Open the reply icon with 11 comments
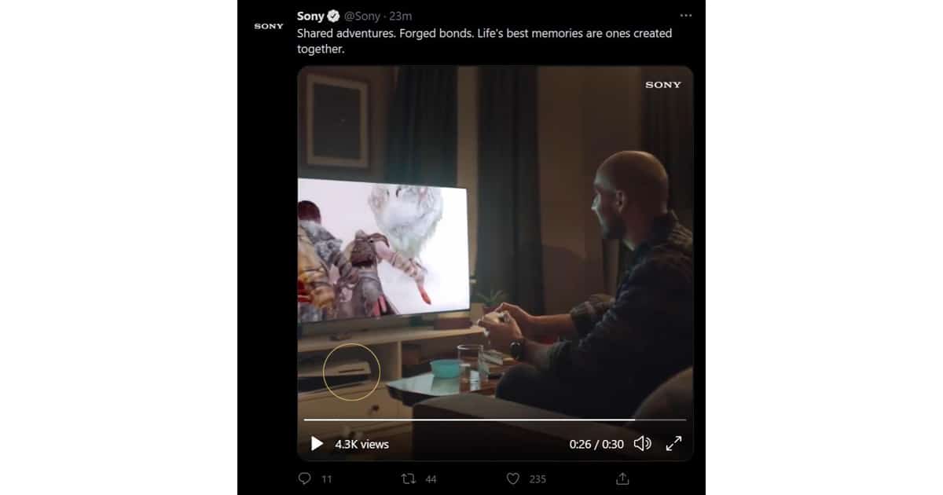 [x=306, y=478]
